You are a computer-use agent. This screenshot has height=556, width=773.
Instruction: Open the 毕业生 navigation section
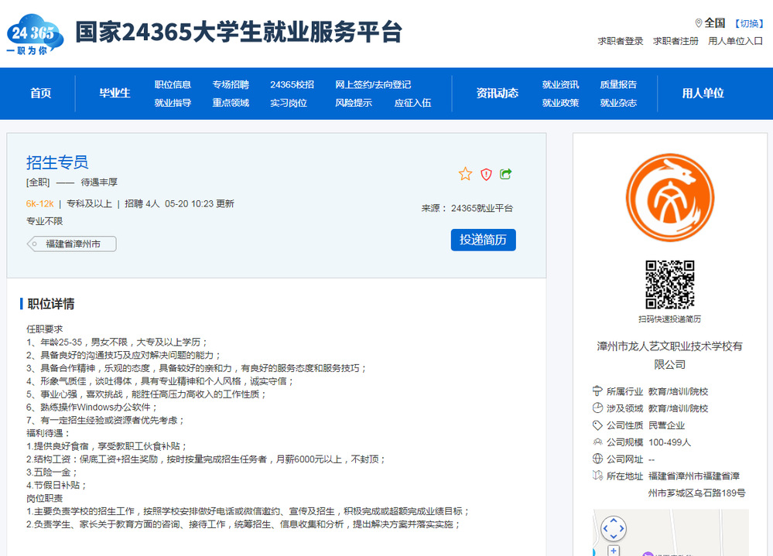coord(115,93)
